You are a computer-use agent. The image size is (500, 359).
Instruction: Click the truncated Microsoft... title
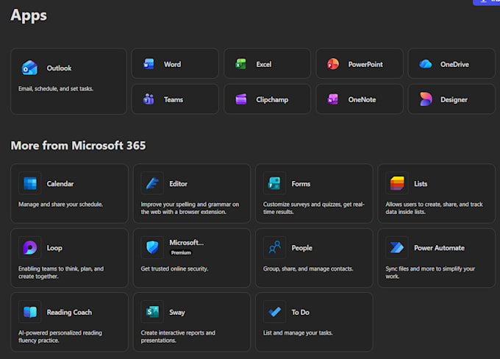click(x=186, y=243)
